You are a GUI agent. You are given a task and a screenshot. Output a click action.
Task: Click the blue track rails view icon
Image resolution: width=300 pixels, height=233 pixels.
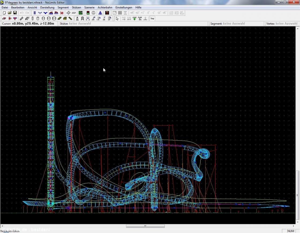tap(35, 13)
